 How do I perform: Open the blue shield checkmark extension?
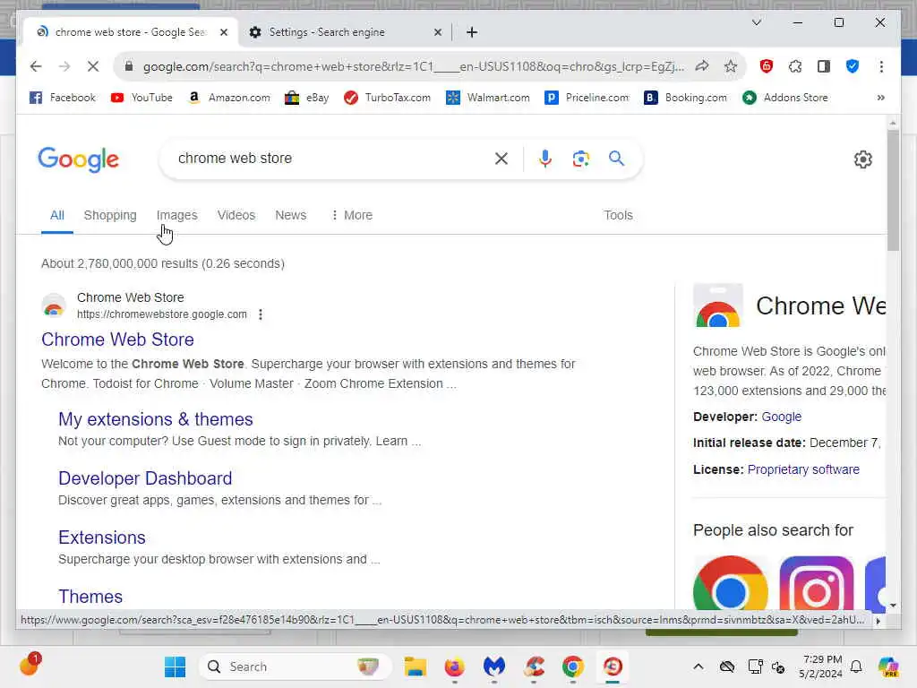pos(853,66)
